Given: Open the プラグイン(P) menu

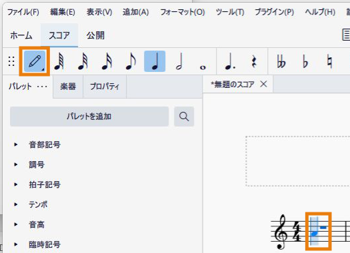Looking at the screenshot, I should [274, 12].
